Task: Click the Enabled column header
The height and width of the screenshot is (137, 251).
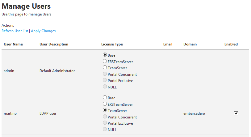Action: (x=231, y=44)
